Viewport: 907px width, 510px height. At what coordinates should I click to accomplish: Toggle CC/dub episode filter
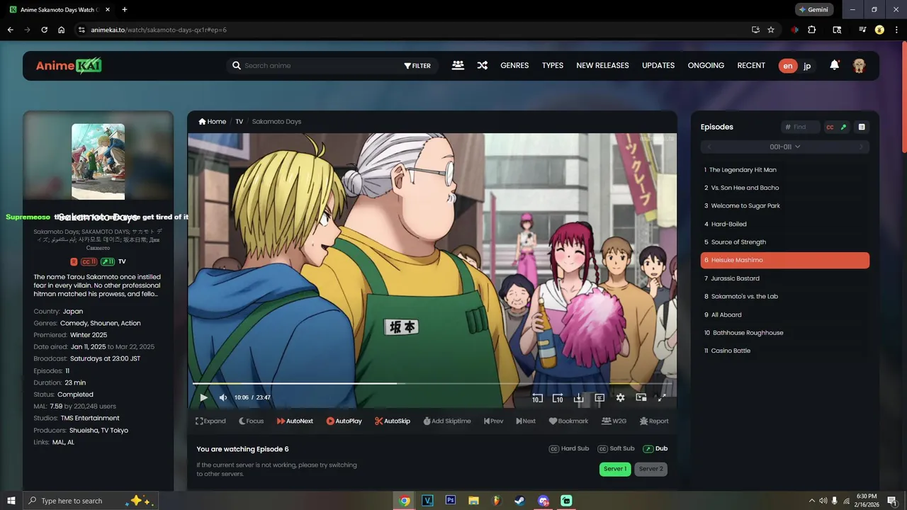[x=836, y=127]
